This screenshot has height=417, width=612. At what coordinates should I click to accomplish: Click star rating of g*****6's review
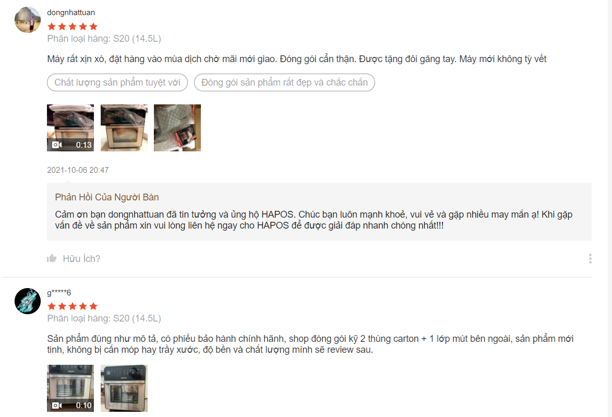tap(72, 306)
